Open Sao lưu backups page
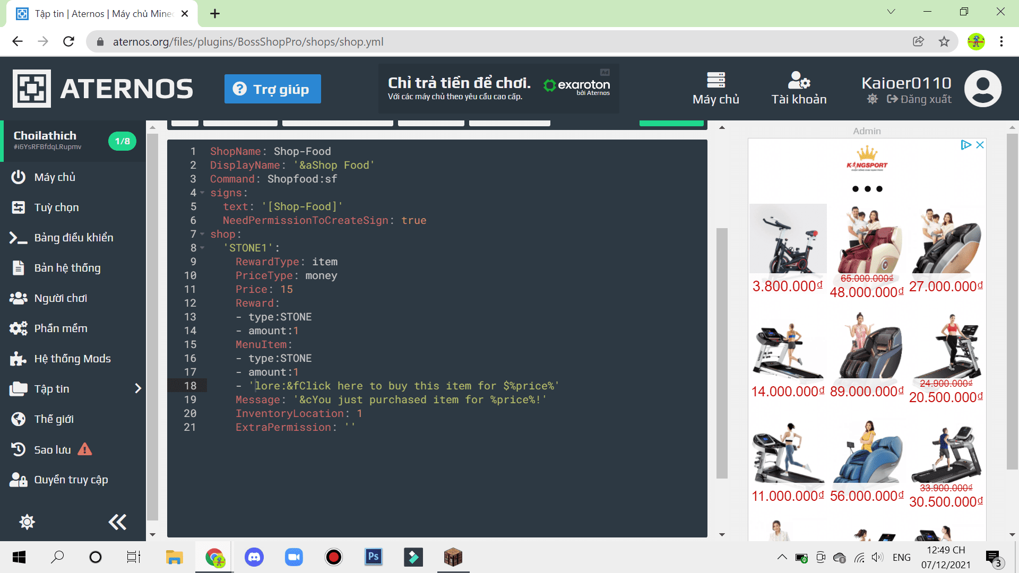Viewport: 1019px width, 573px height. [x=52, y=450]
